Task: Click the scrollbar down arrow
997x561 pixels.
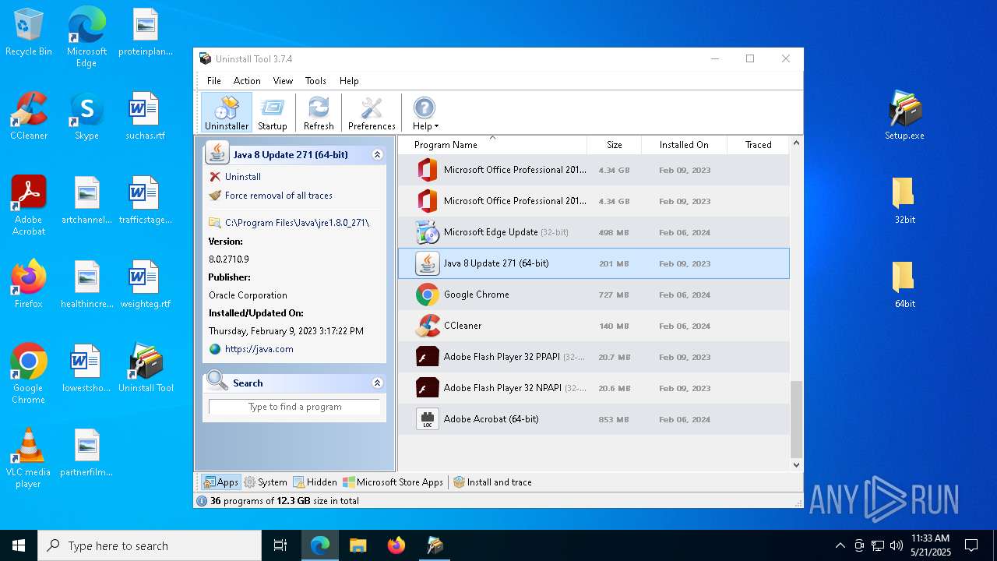Action: 796,465
